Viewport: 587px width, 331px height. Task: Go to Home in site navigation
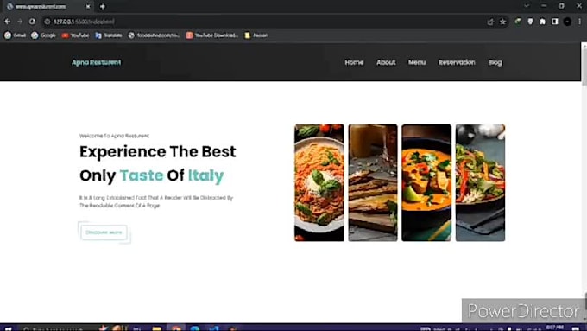point(354,62)
